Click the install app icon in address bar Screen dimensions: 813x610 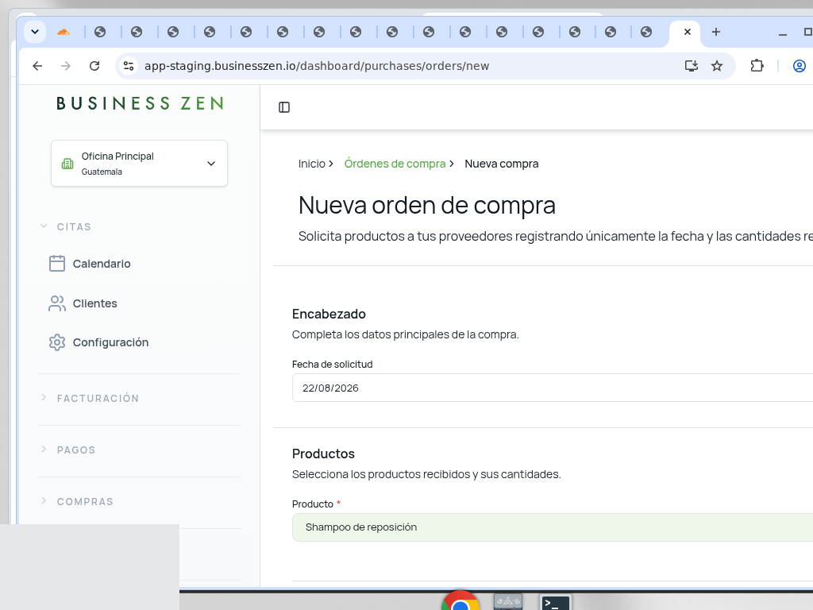click(x=692, y=66)
